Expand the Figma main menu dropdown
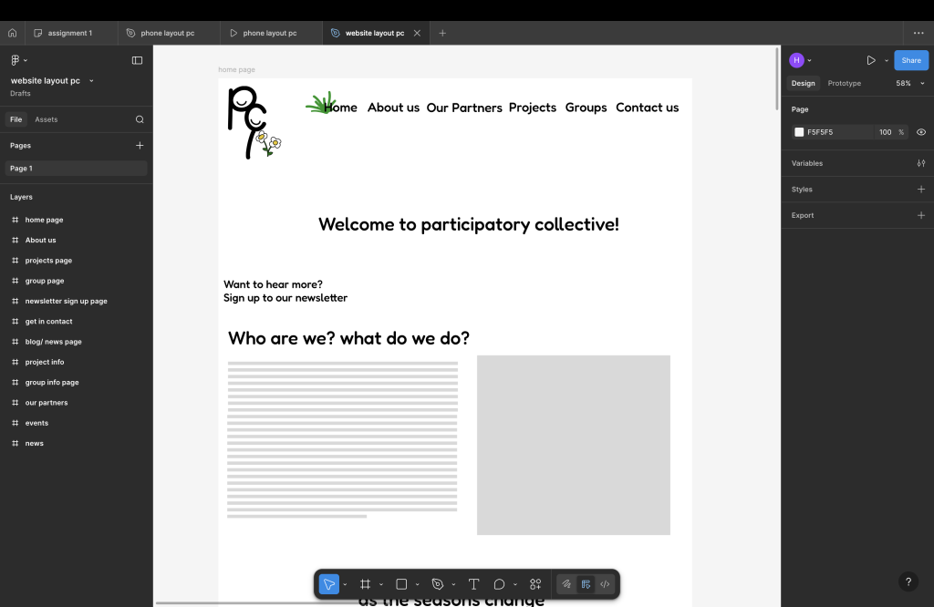The width and height of the screenshot is (934, 607). point(18,60)
